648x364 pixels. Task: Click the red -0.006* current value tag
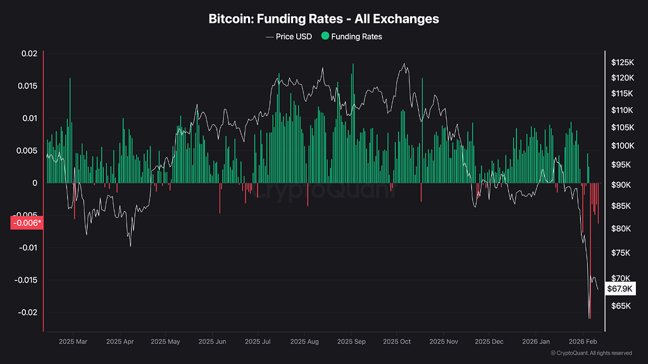pyautogui.click(x=27, y=222)
